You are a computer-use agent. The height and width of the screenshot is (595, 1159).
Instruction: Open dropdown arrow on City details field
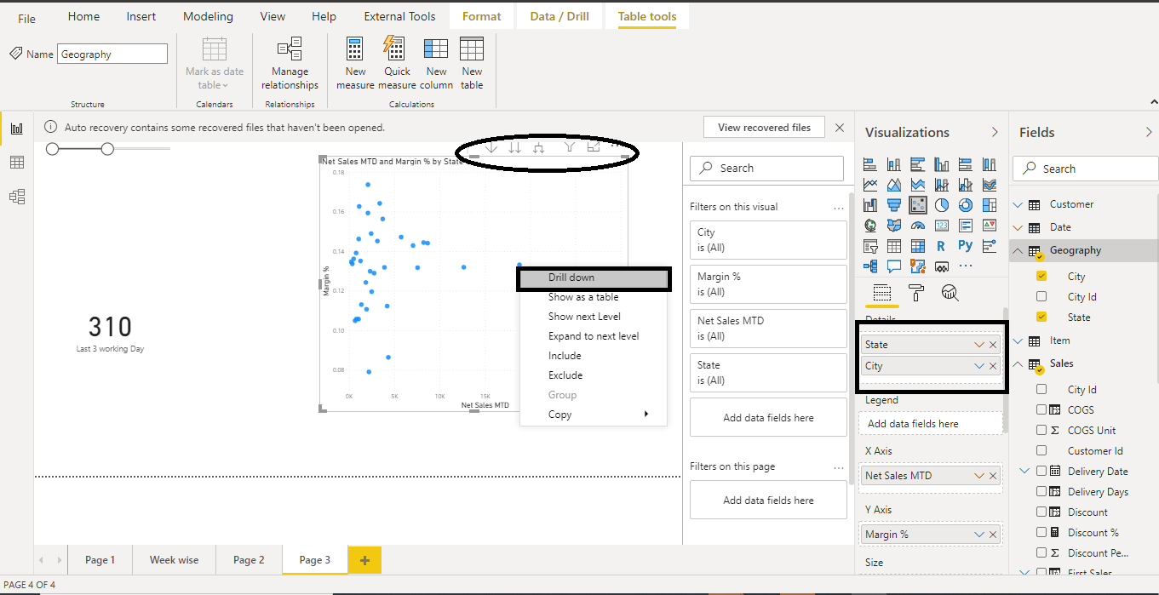click(979, 366)
